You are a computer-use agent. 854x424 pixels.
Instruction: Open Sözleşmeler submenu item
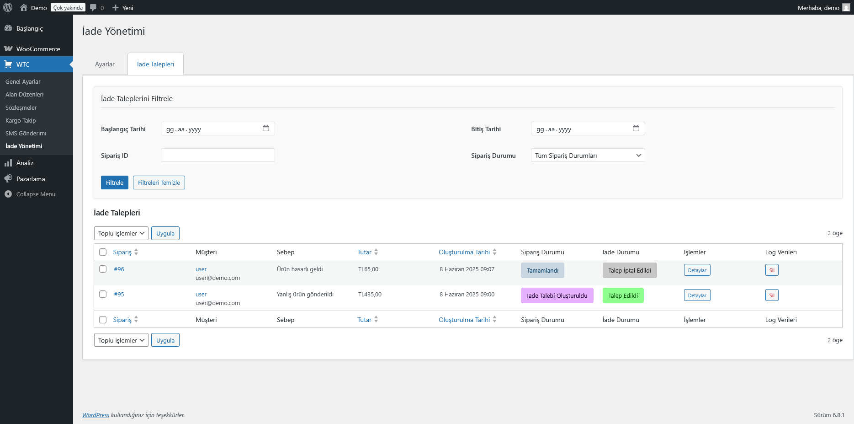[21, 107]
